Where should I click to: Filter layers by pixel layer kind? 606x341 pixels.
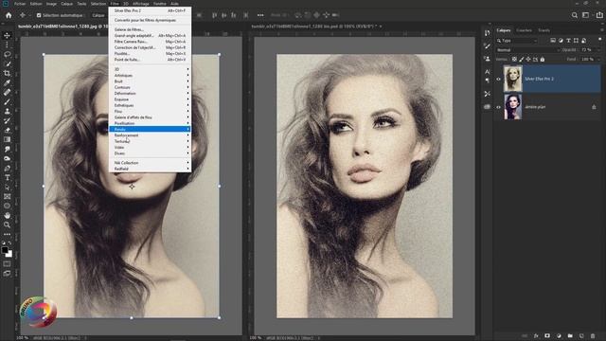553,40
